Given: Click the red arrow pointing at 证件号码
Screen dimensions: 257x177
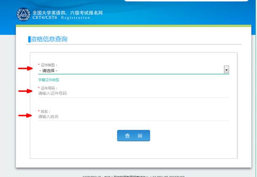Looking at the screenshot, I should pyautogui.click(x=25, y=91).
